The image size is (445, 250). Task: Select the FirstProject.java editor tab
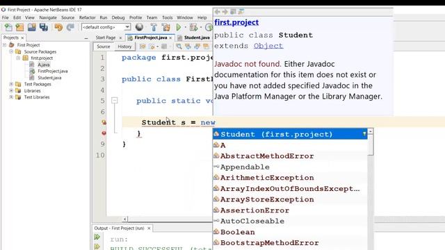pyautogui.click(x=151, y=37)
